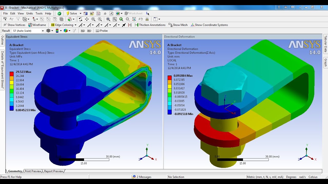Image resolution: width=328 pixels, height=184 pixels.
Task: Select the Zoom tool
Action: [93, 19]
